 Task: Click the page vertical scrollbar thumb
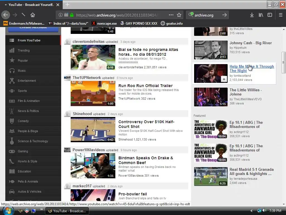[283, 62]
